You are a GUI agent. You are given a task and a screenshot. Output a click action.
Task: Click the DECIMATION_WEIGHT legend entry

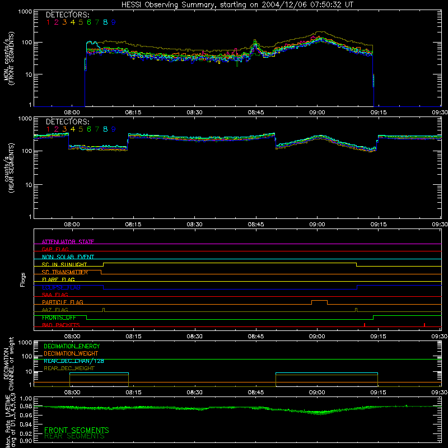pos(71,354)
